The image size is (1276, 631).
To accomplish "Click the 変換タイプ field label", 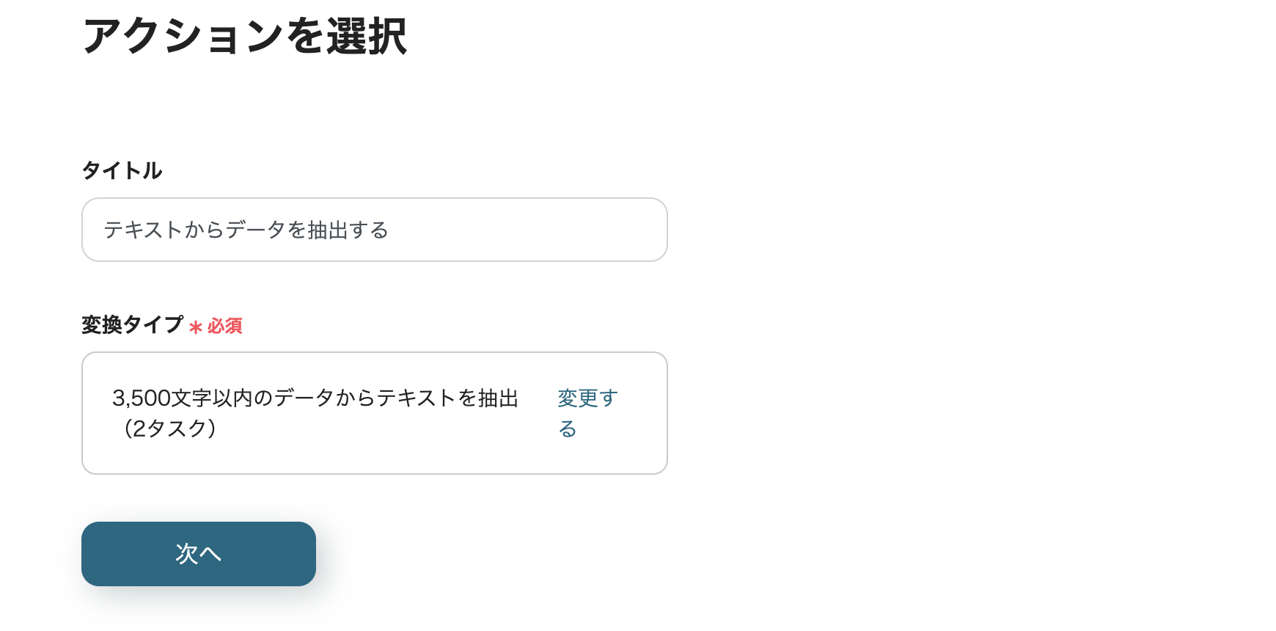I will coord(133,324).
